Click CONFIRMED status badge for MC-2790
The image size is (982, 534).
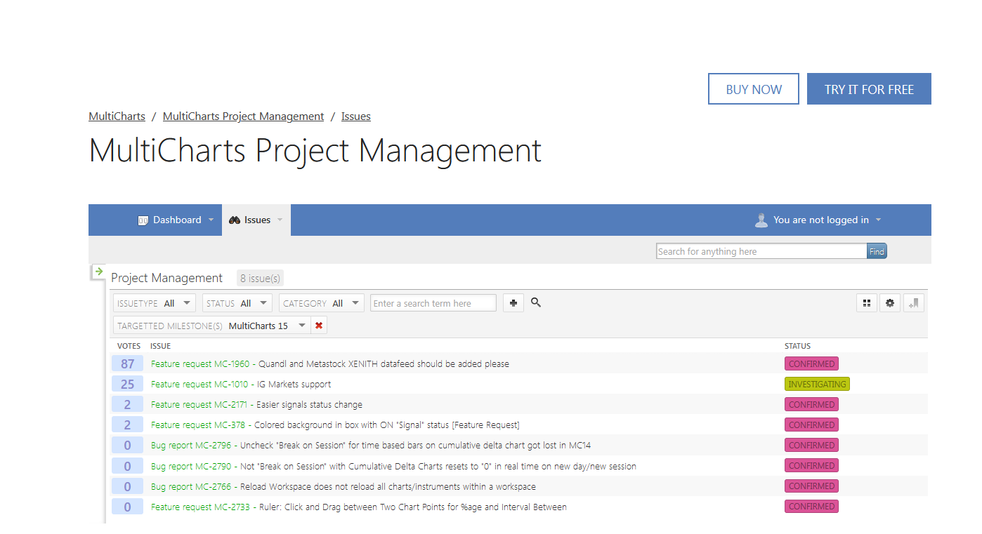click(x=811, y=466)
